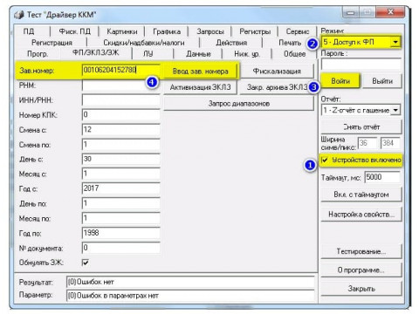The image size is (419, 314).
Task: Click the Снять отчёт button
Action: 361,127
